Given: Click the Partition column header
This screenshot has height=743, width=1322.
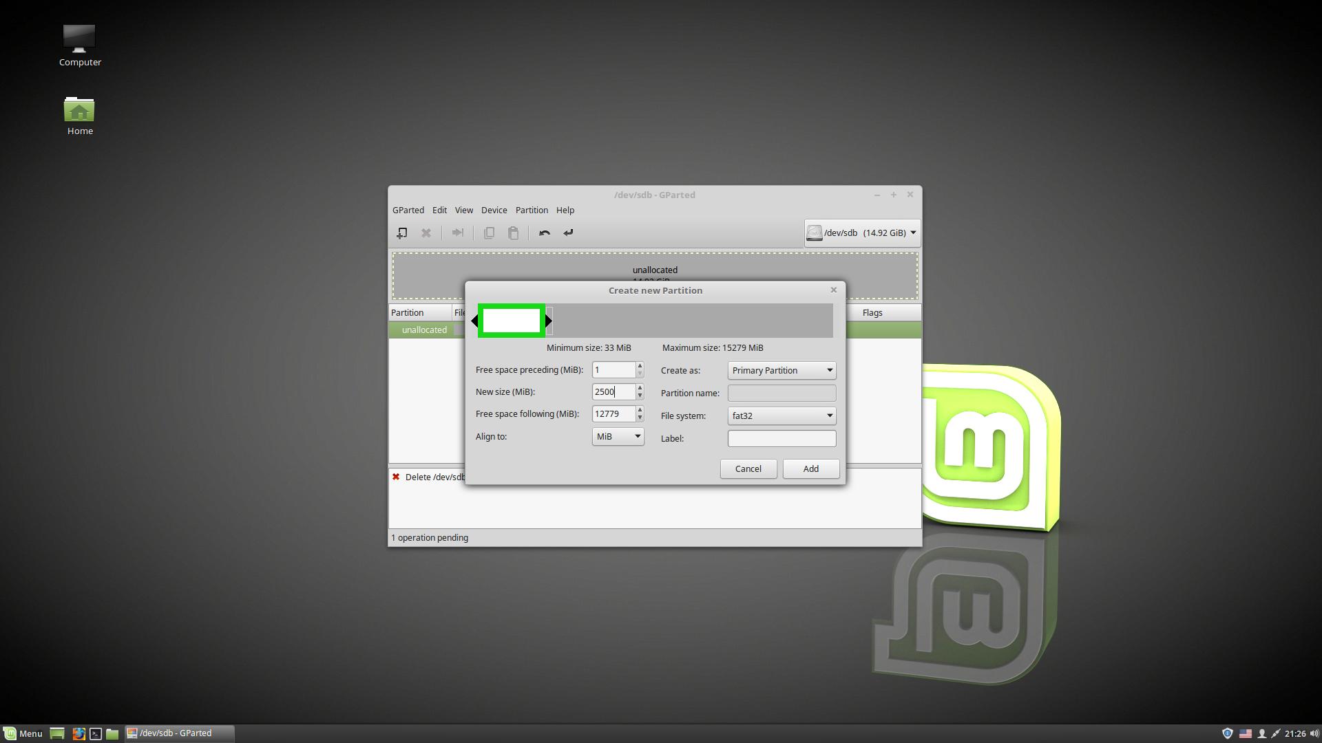Looking at the screenshot, I should click(420, 313).
